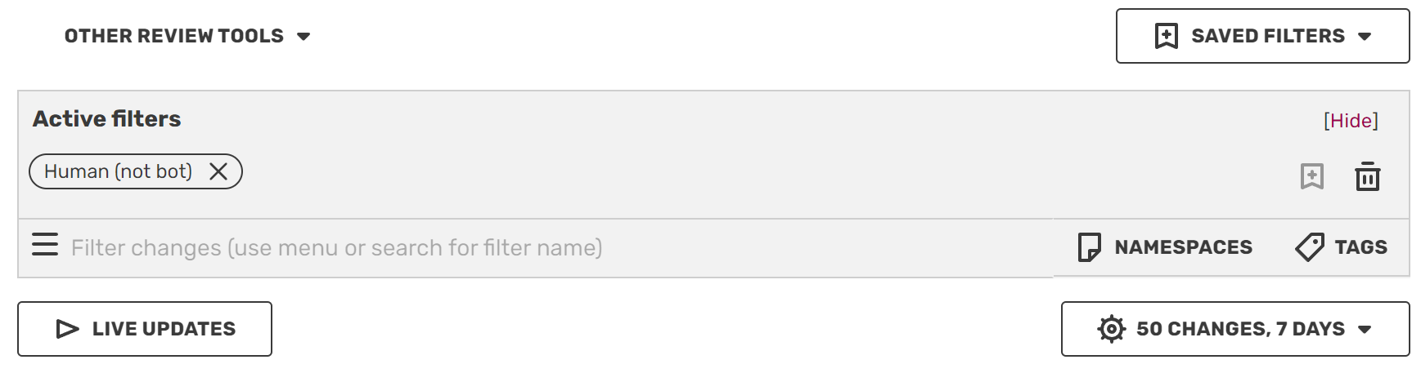This screenshot has height=373, width=1421.
Task: Click the Live Updates play icon
Action: coord(67,329)
